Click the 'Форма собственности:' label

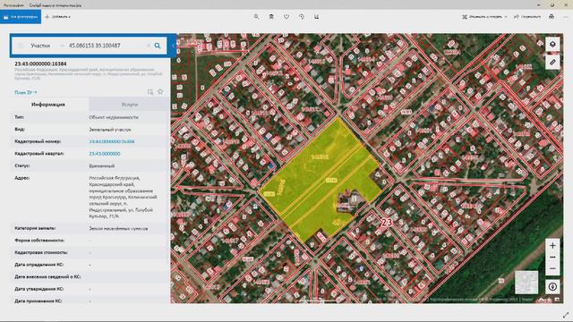(39, 241)
